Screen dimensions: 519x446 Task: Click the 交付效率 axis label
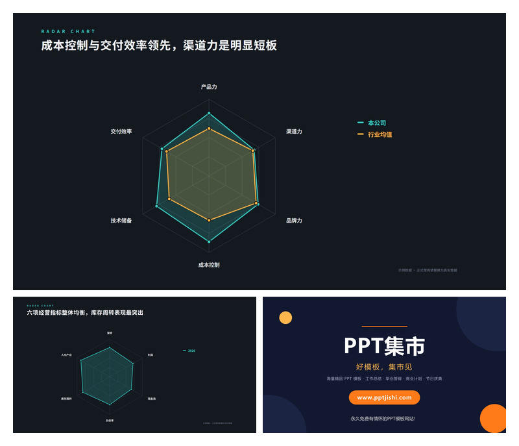coord(121,131)
